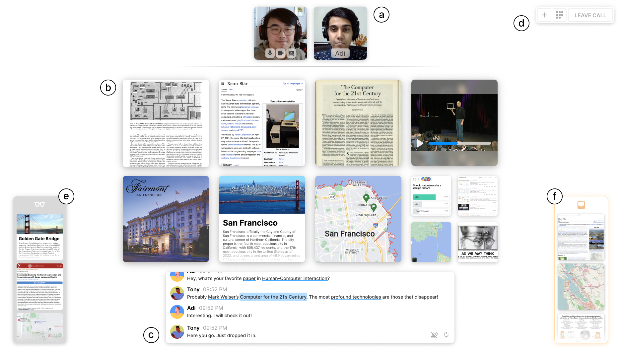
Task: Click the 'Human-Computer Interaction' link in chat
Action: point(295,278)
